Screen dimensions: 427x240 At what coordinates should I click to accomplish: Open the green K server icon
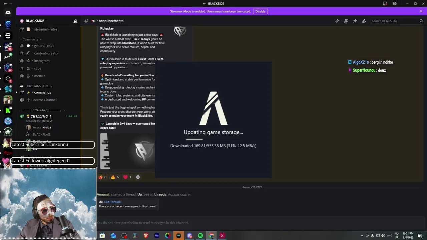[8, 110]
